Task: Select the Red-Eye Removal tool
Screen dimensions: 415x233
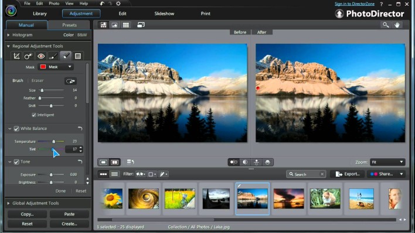Action: pos(41,56)
